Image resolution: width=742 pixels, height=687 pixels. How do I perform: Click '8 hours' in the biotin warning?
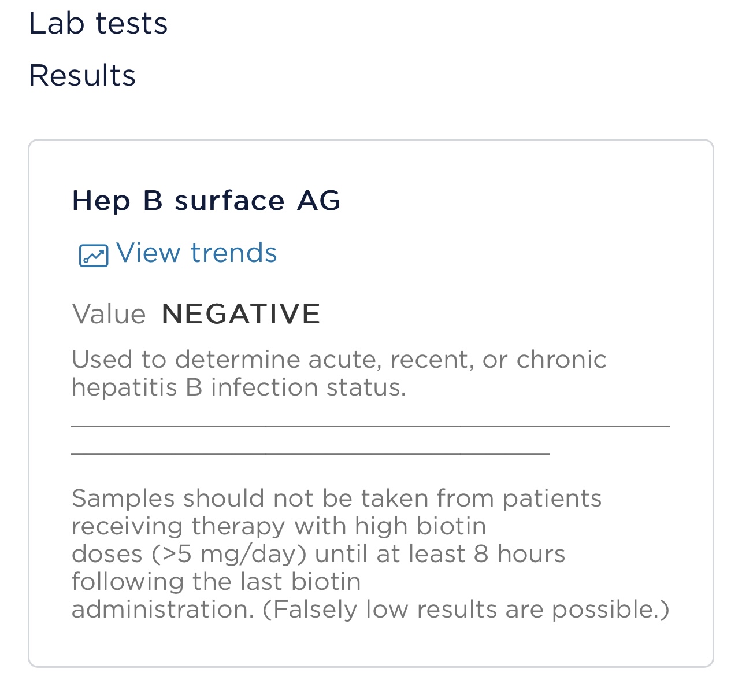pos(520,554)
